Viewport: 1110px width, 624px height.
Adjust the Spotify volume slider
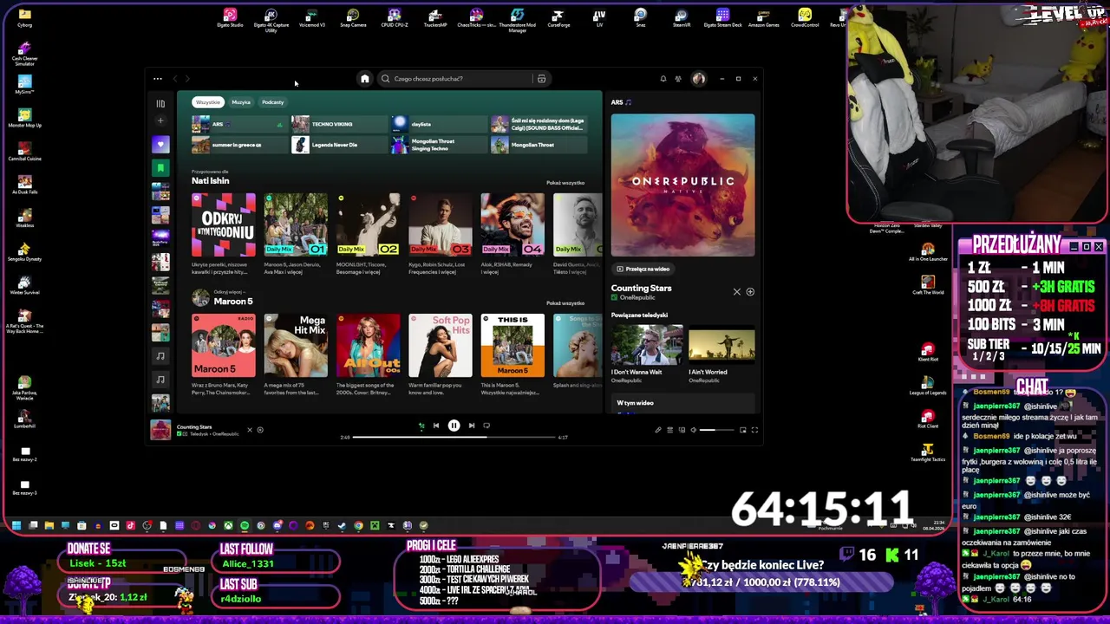click(x=718, y=430)
